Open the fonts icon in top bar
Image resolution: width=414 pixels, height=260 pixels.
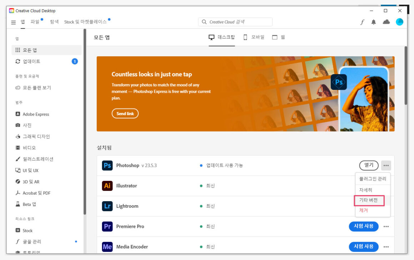[362, 22]
